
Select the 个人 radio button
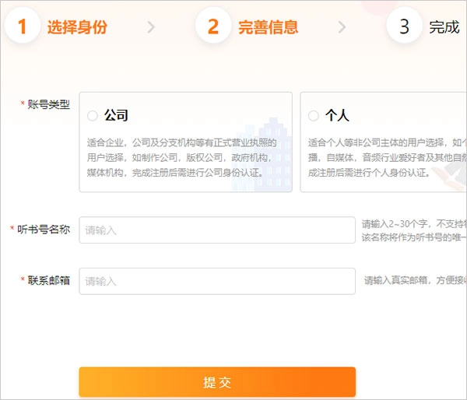(x=314, y=116)
